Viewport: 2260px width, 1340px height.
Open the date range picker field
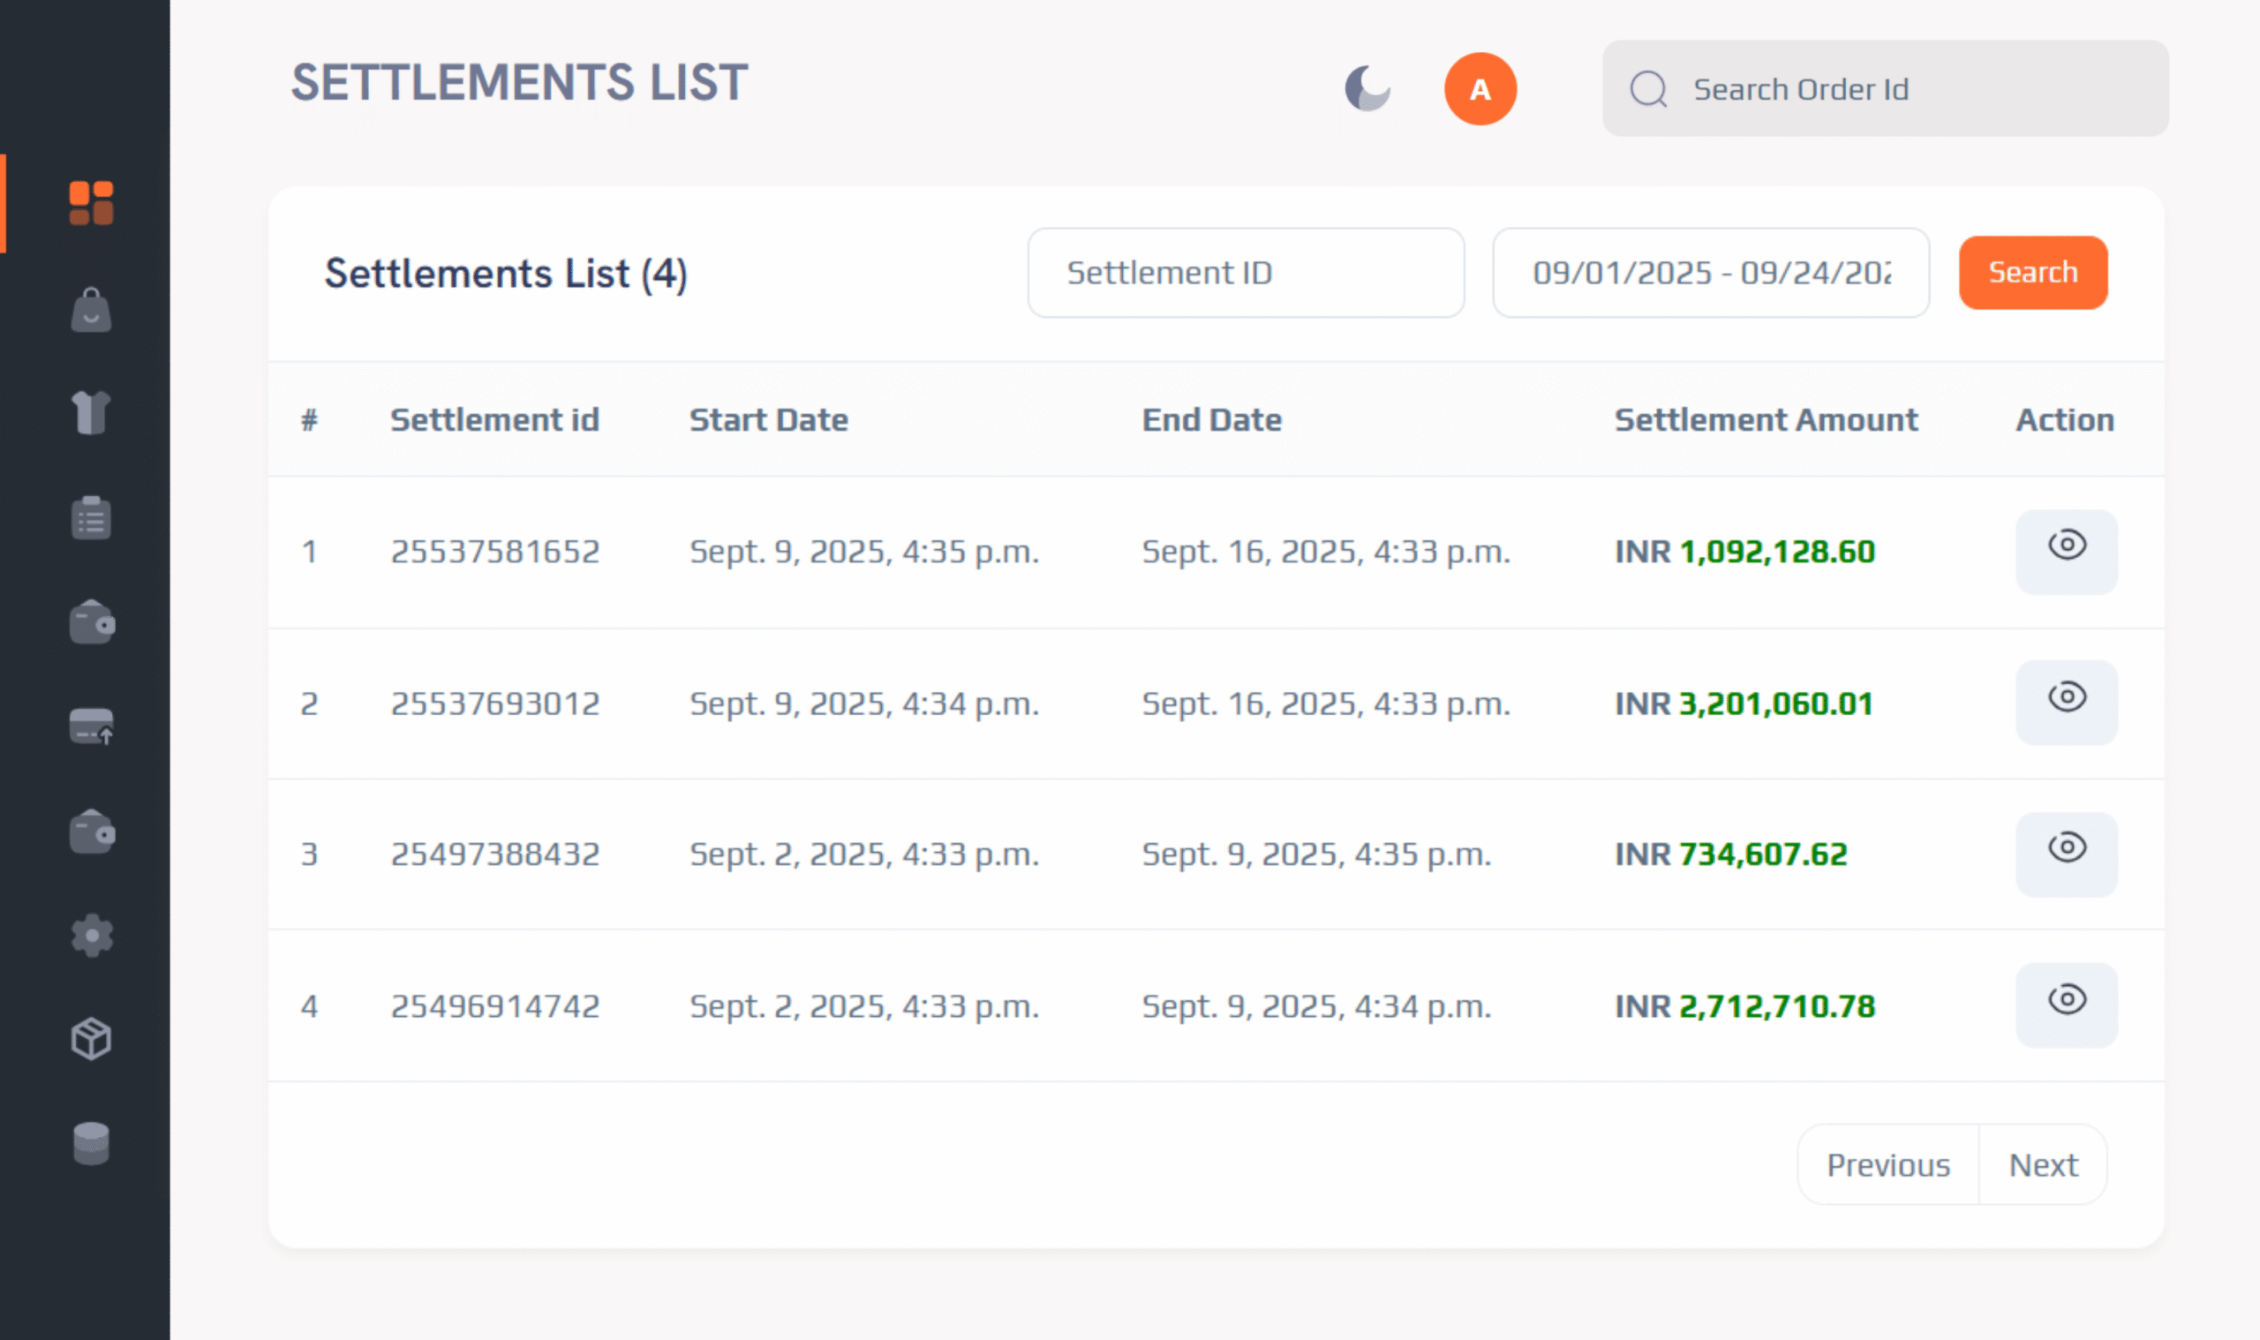click(x=1710, y=273)
